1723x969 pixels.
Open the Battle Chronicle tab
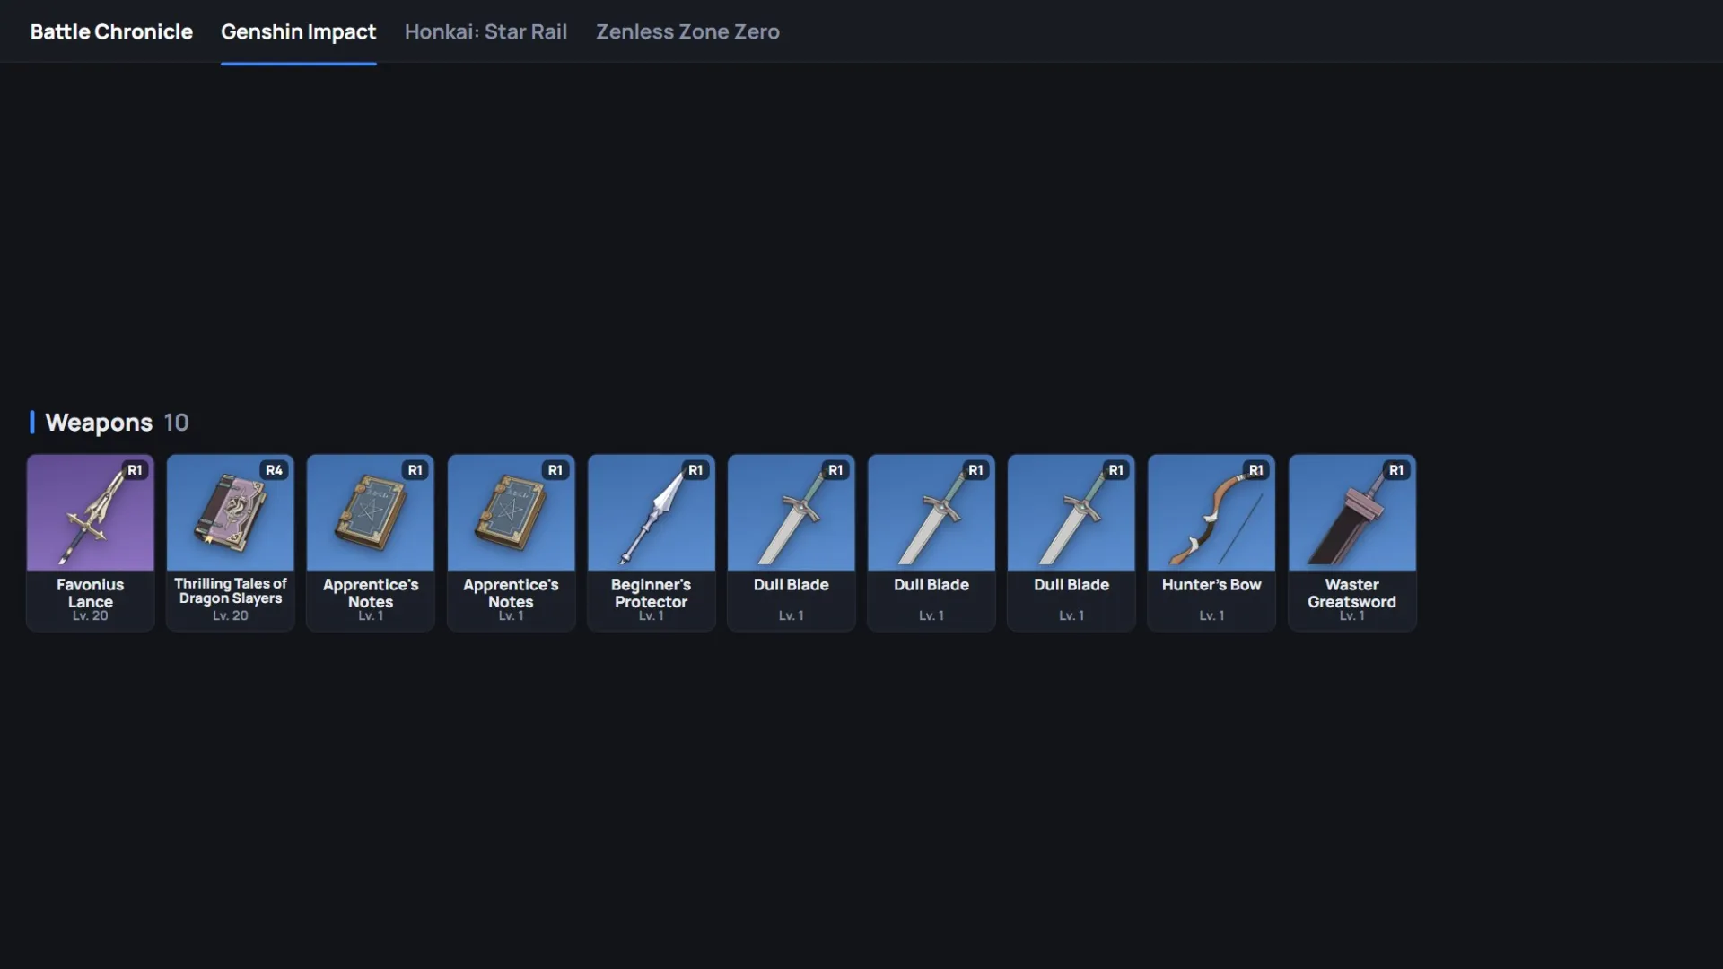point(111,31)
